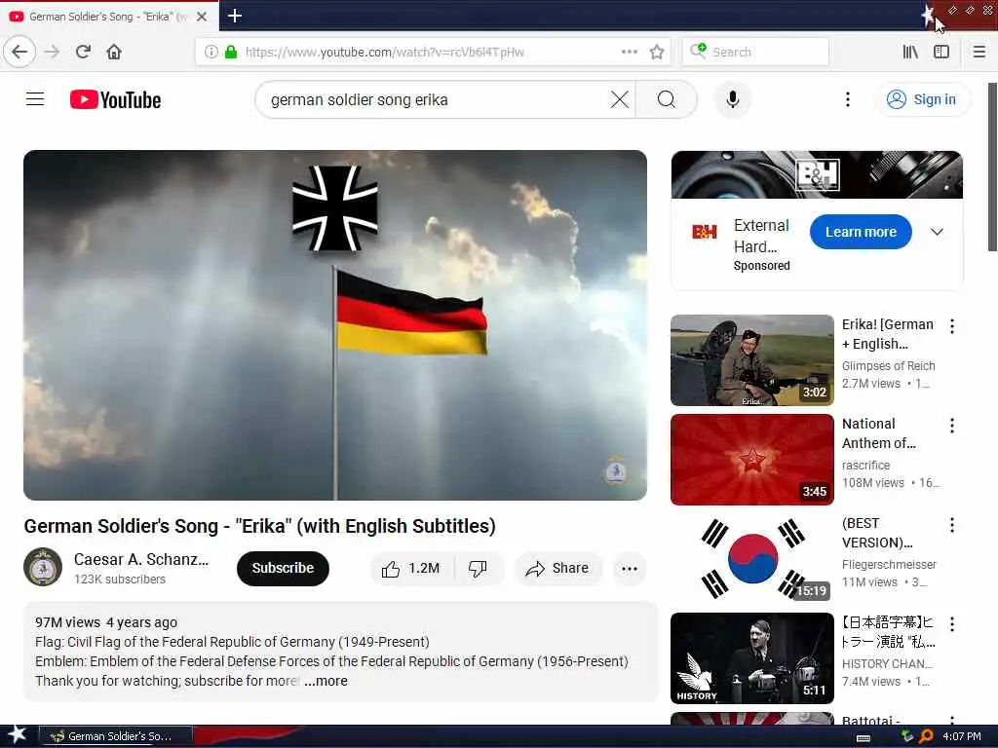Clear the YouTube search query
Viewport: 998px width, 748px height.
point(619,99)
